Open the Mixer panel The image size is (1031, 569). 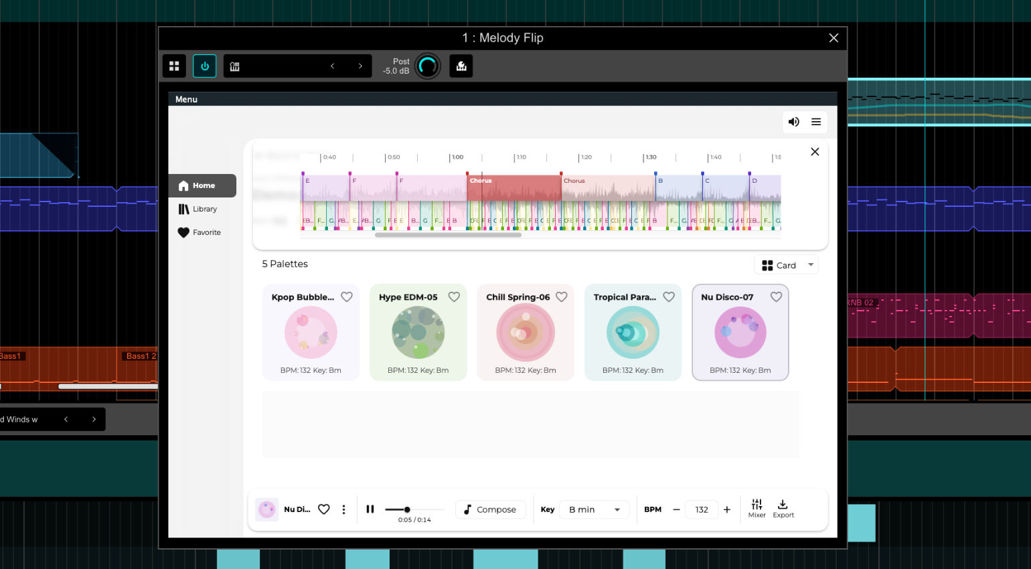[757, 508]
